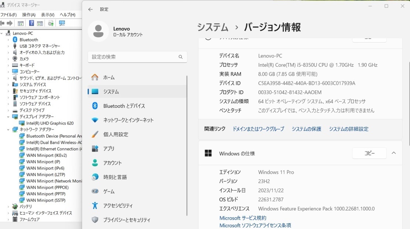
Task: Open the 表示(V) menu
Action: (x=47, y=14)
